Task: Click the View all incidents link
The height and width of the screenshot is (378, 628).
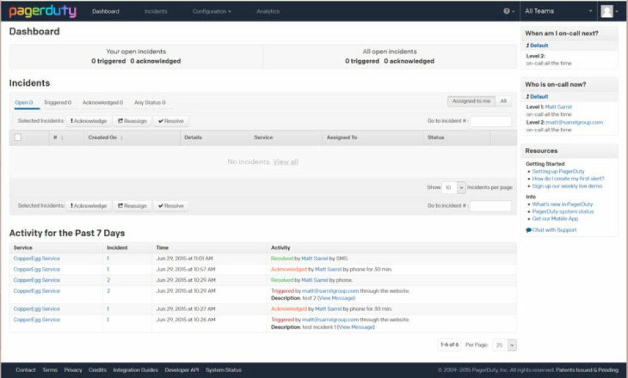Action: tap(286, 162)
